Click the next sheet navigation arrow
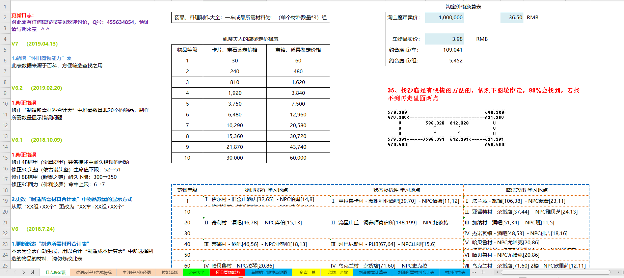This screenshot has width=624, height=278. (x=24, y=272)
